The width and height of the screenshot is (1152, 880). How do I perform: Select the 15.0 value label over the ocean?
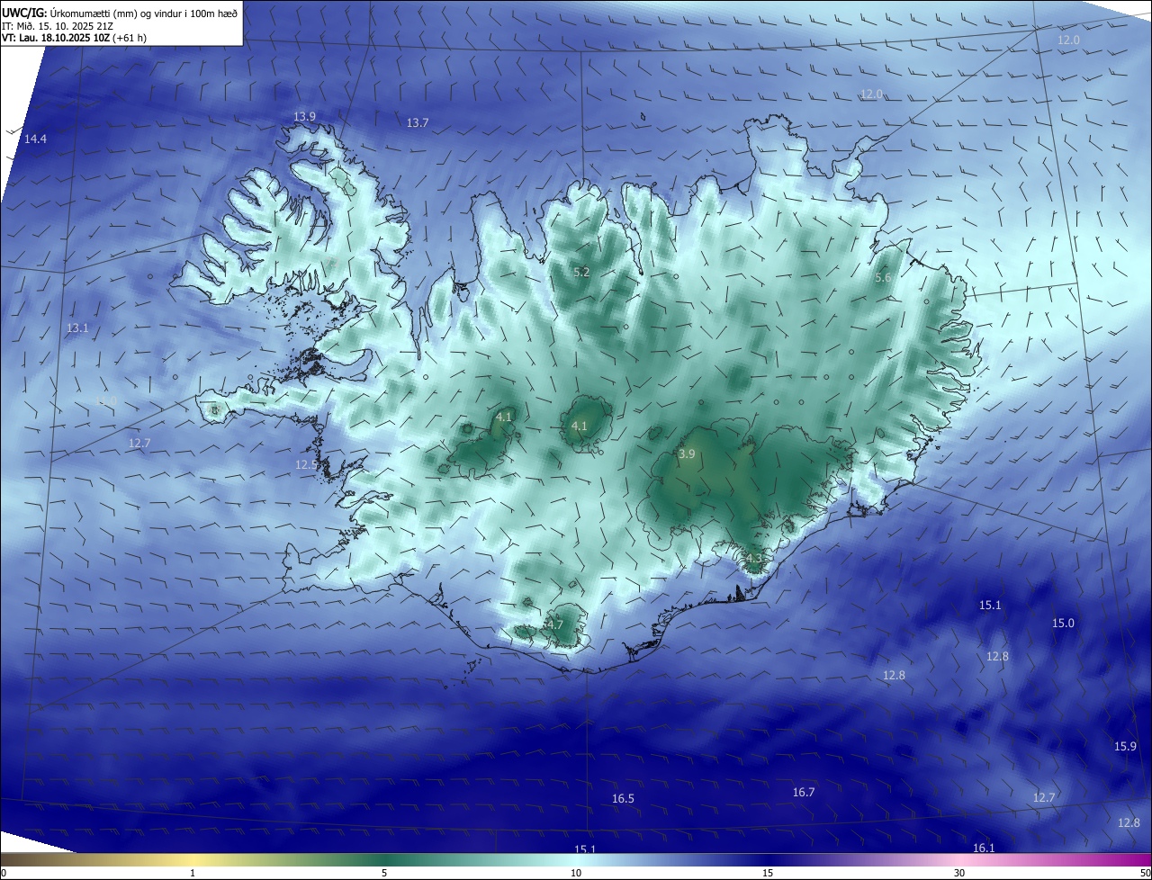(x=1064, y=624)
